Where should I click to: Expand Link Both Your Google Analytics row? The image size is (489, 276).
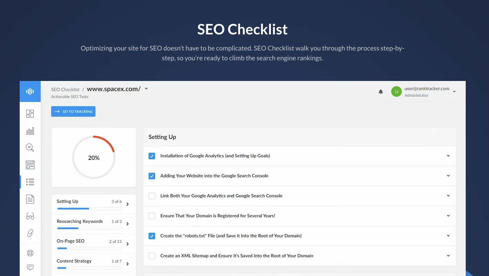pyautogui.click(x=448, y=196)
